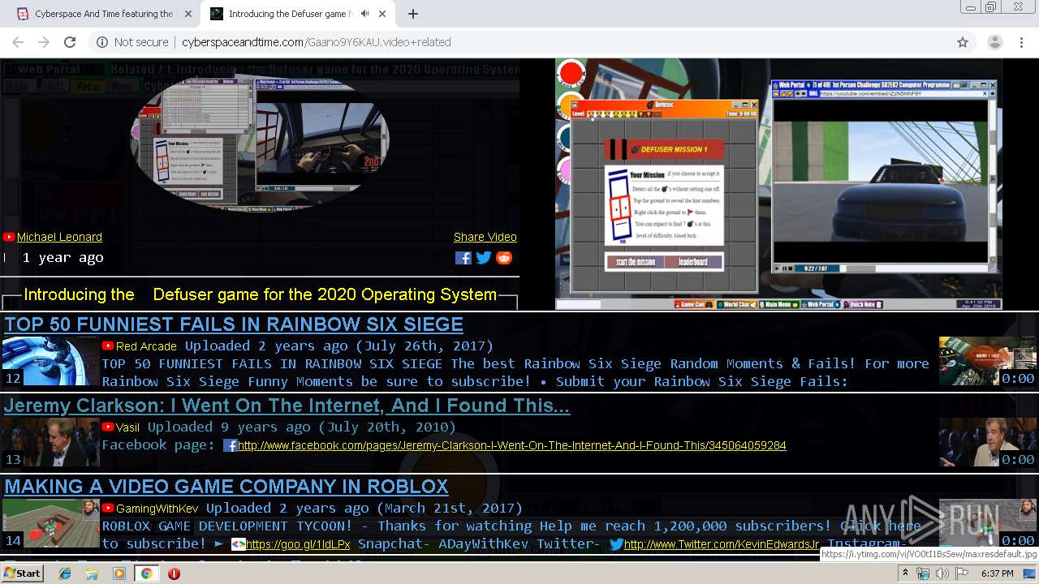Bookmark this page with the star
Viewport: 1039px width, 584px height.
tap(963, 42)
